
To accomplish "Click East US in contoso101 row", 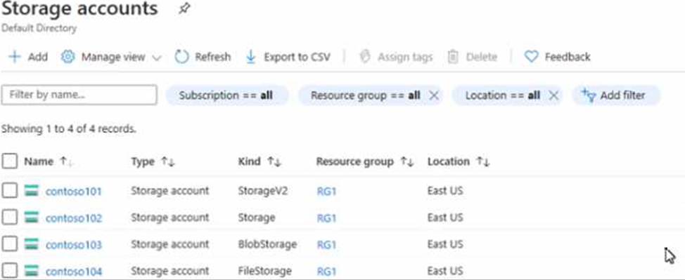I will tap(445, 191).
